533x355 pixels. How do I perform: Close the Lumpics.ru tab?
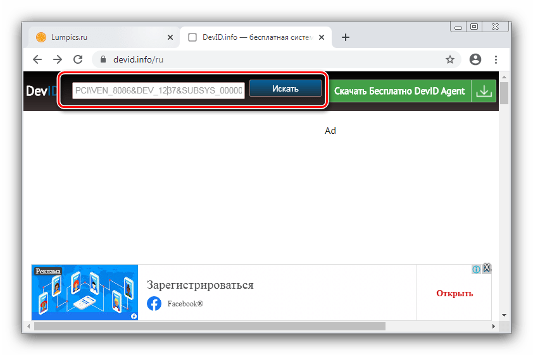tap(170, 37)
